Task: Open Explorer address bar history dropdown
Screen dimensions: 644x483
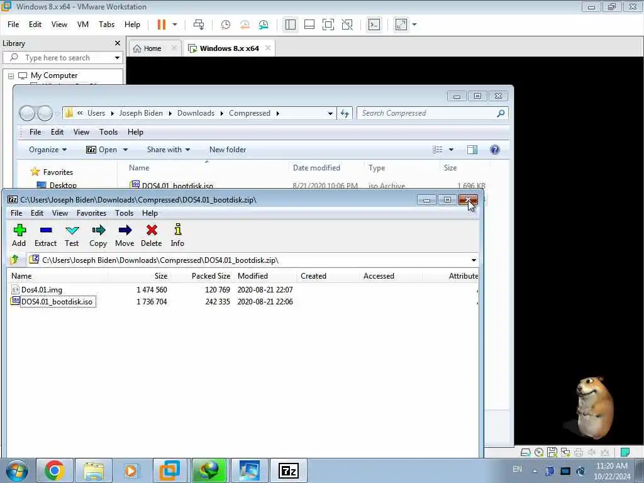Action: tap(330, 113)
